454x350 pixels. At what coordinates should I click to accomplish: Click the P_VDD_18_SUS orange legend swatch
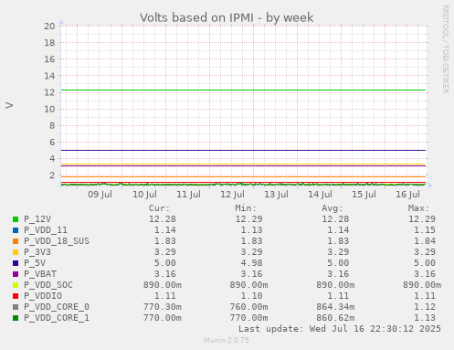coord(16,241)
